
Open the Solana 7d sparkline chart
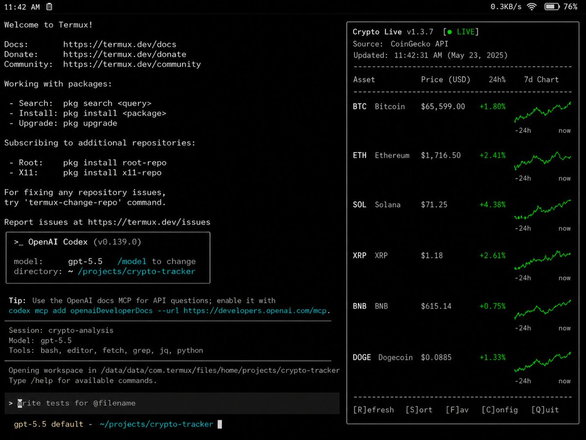coord(543,210)
